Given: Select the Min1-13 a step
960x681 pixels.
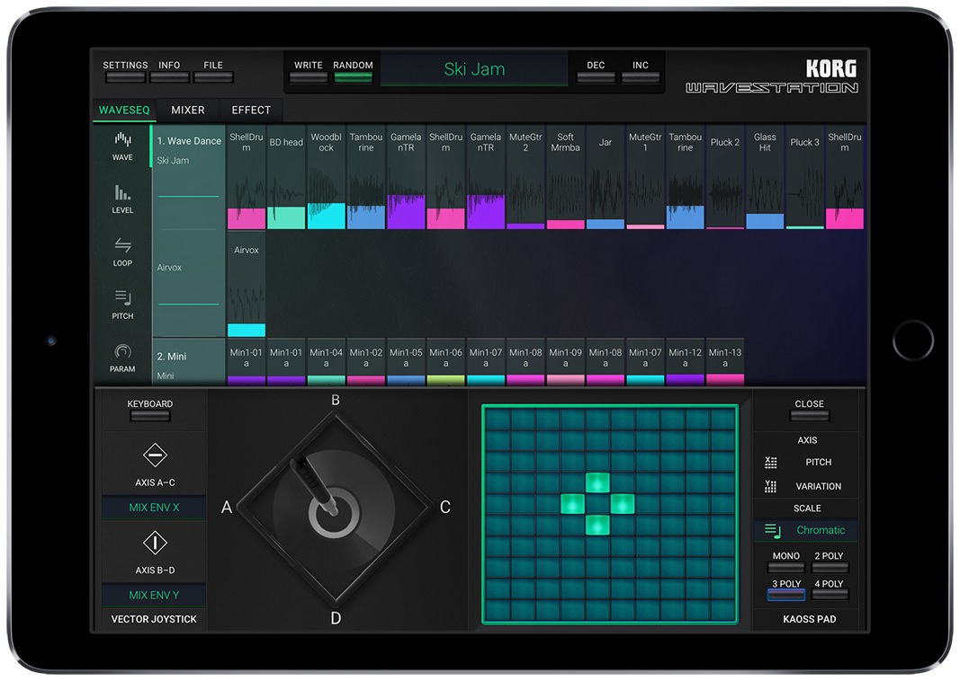Looking at the screenshot, I should click(x=725, y=362).
